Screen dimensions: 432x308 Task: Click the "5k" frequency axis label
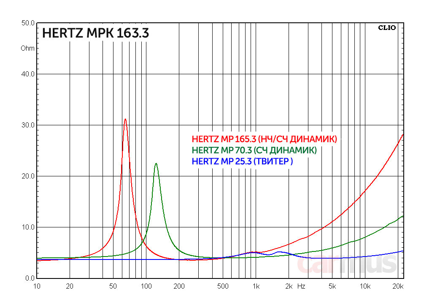[x=332, y=286]
